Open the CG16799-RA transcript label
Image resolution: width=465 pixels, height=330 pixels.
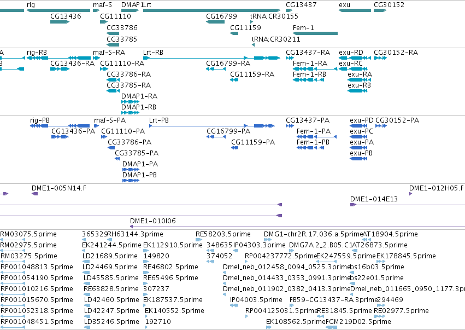[x=228, y=63]
